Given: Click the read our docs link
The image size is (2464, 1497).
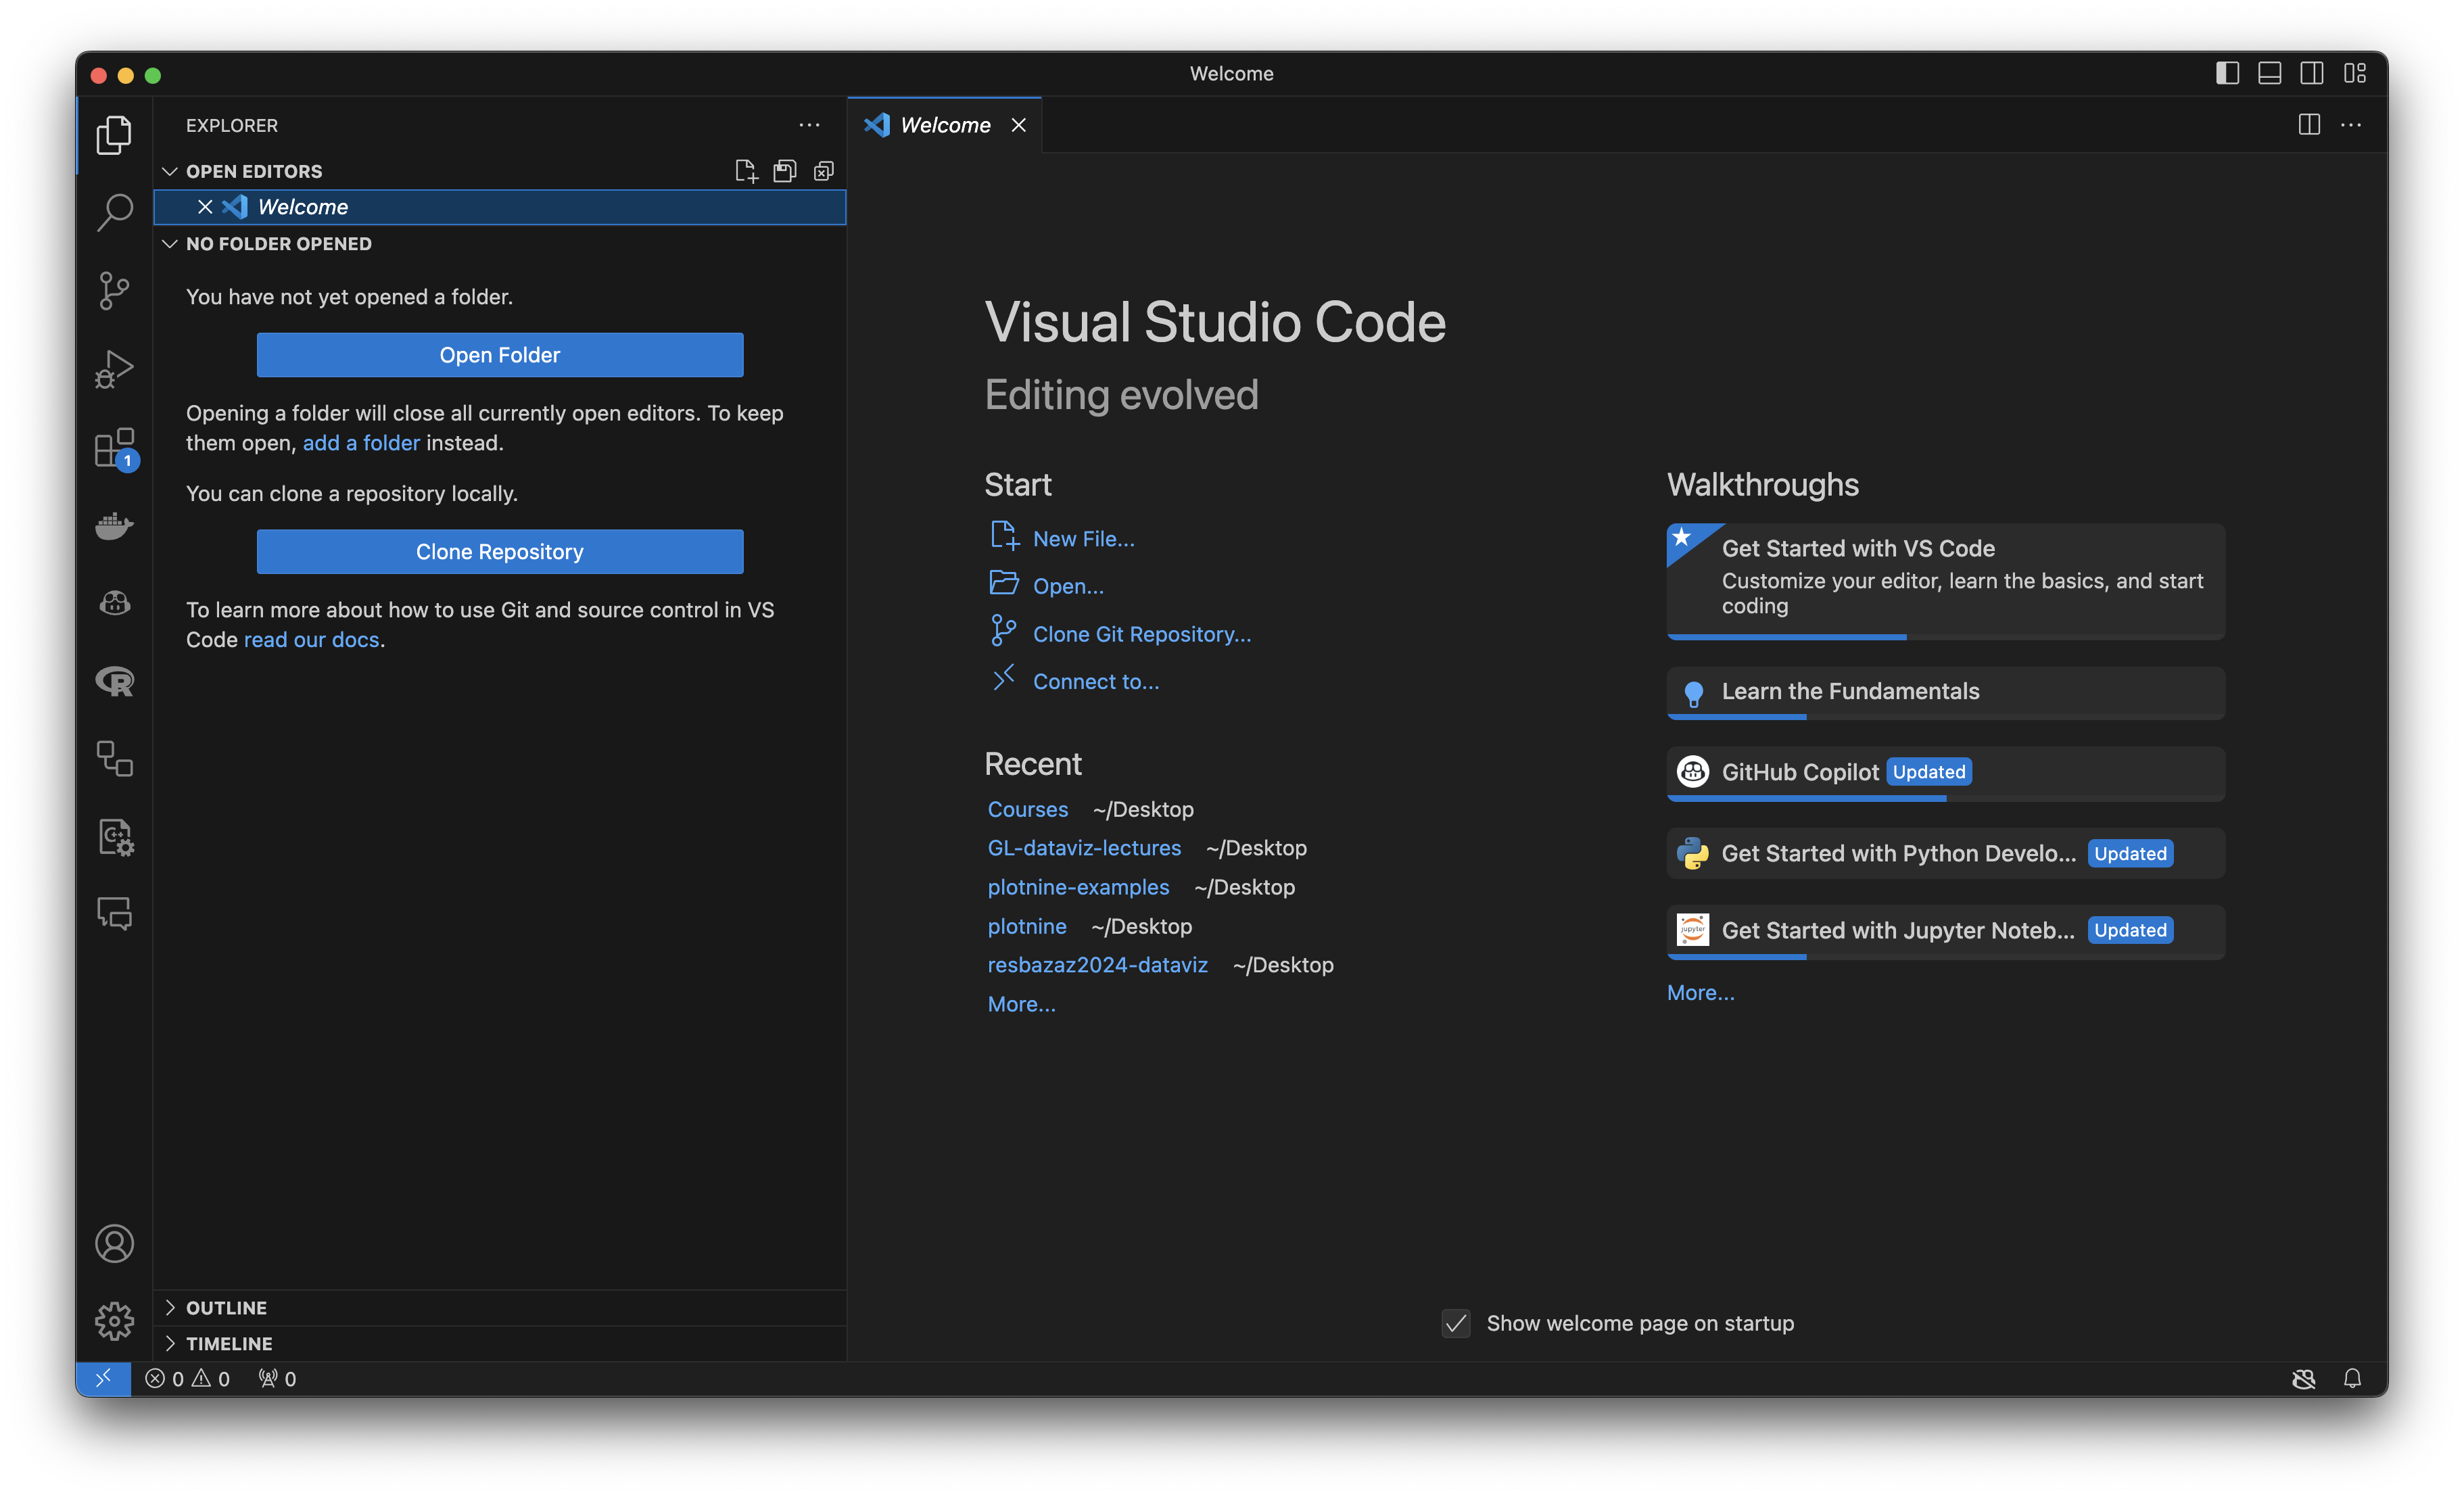Looking at the screenshot, I should click(x=311, y=640).
